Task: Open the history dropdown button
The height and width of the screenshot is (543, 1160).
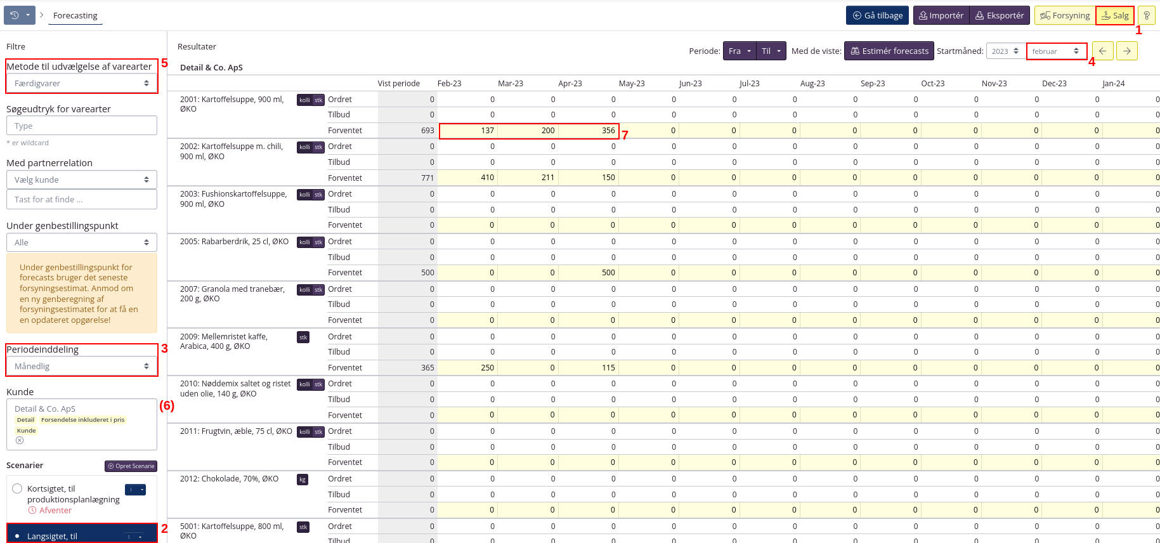Action: tap(20, 15)
